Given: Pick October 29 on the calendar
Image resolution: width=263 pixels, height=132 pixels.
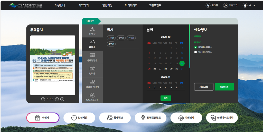Looking at the screenshot, I should 171,69.
